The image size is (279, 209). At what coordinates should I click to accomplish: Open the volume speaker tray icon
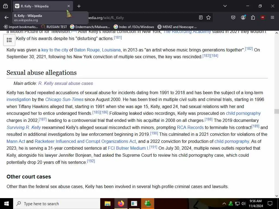244,204
